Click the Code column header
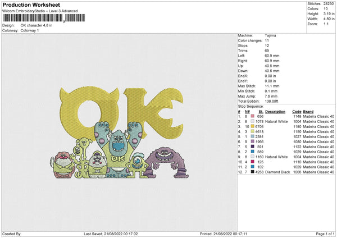The width and height of the screenshot is (337, 238). point(297,112)
